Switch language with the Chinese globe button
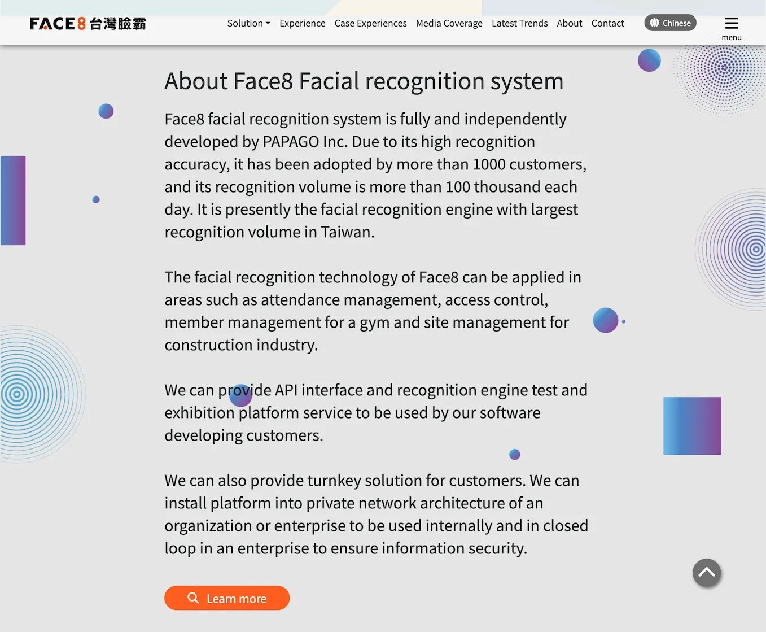This screenshot has width=766, height=632. 670,23
